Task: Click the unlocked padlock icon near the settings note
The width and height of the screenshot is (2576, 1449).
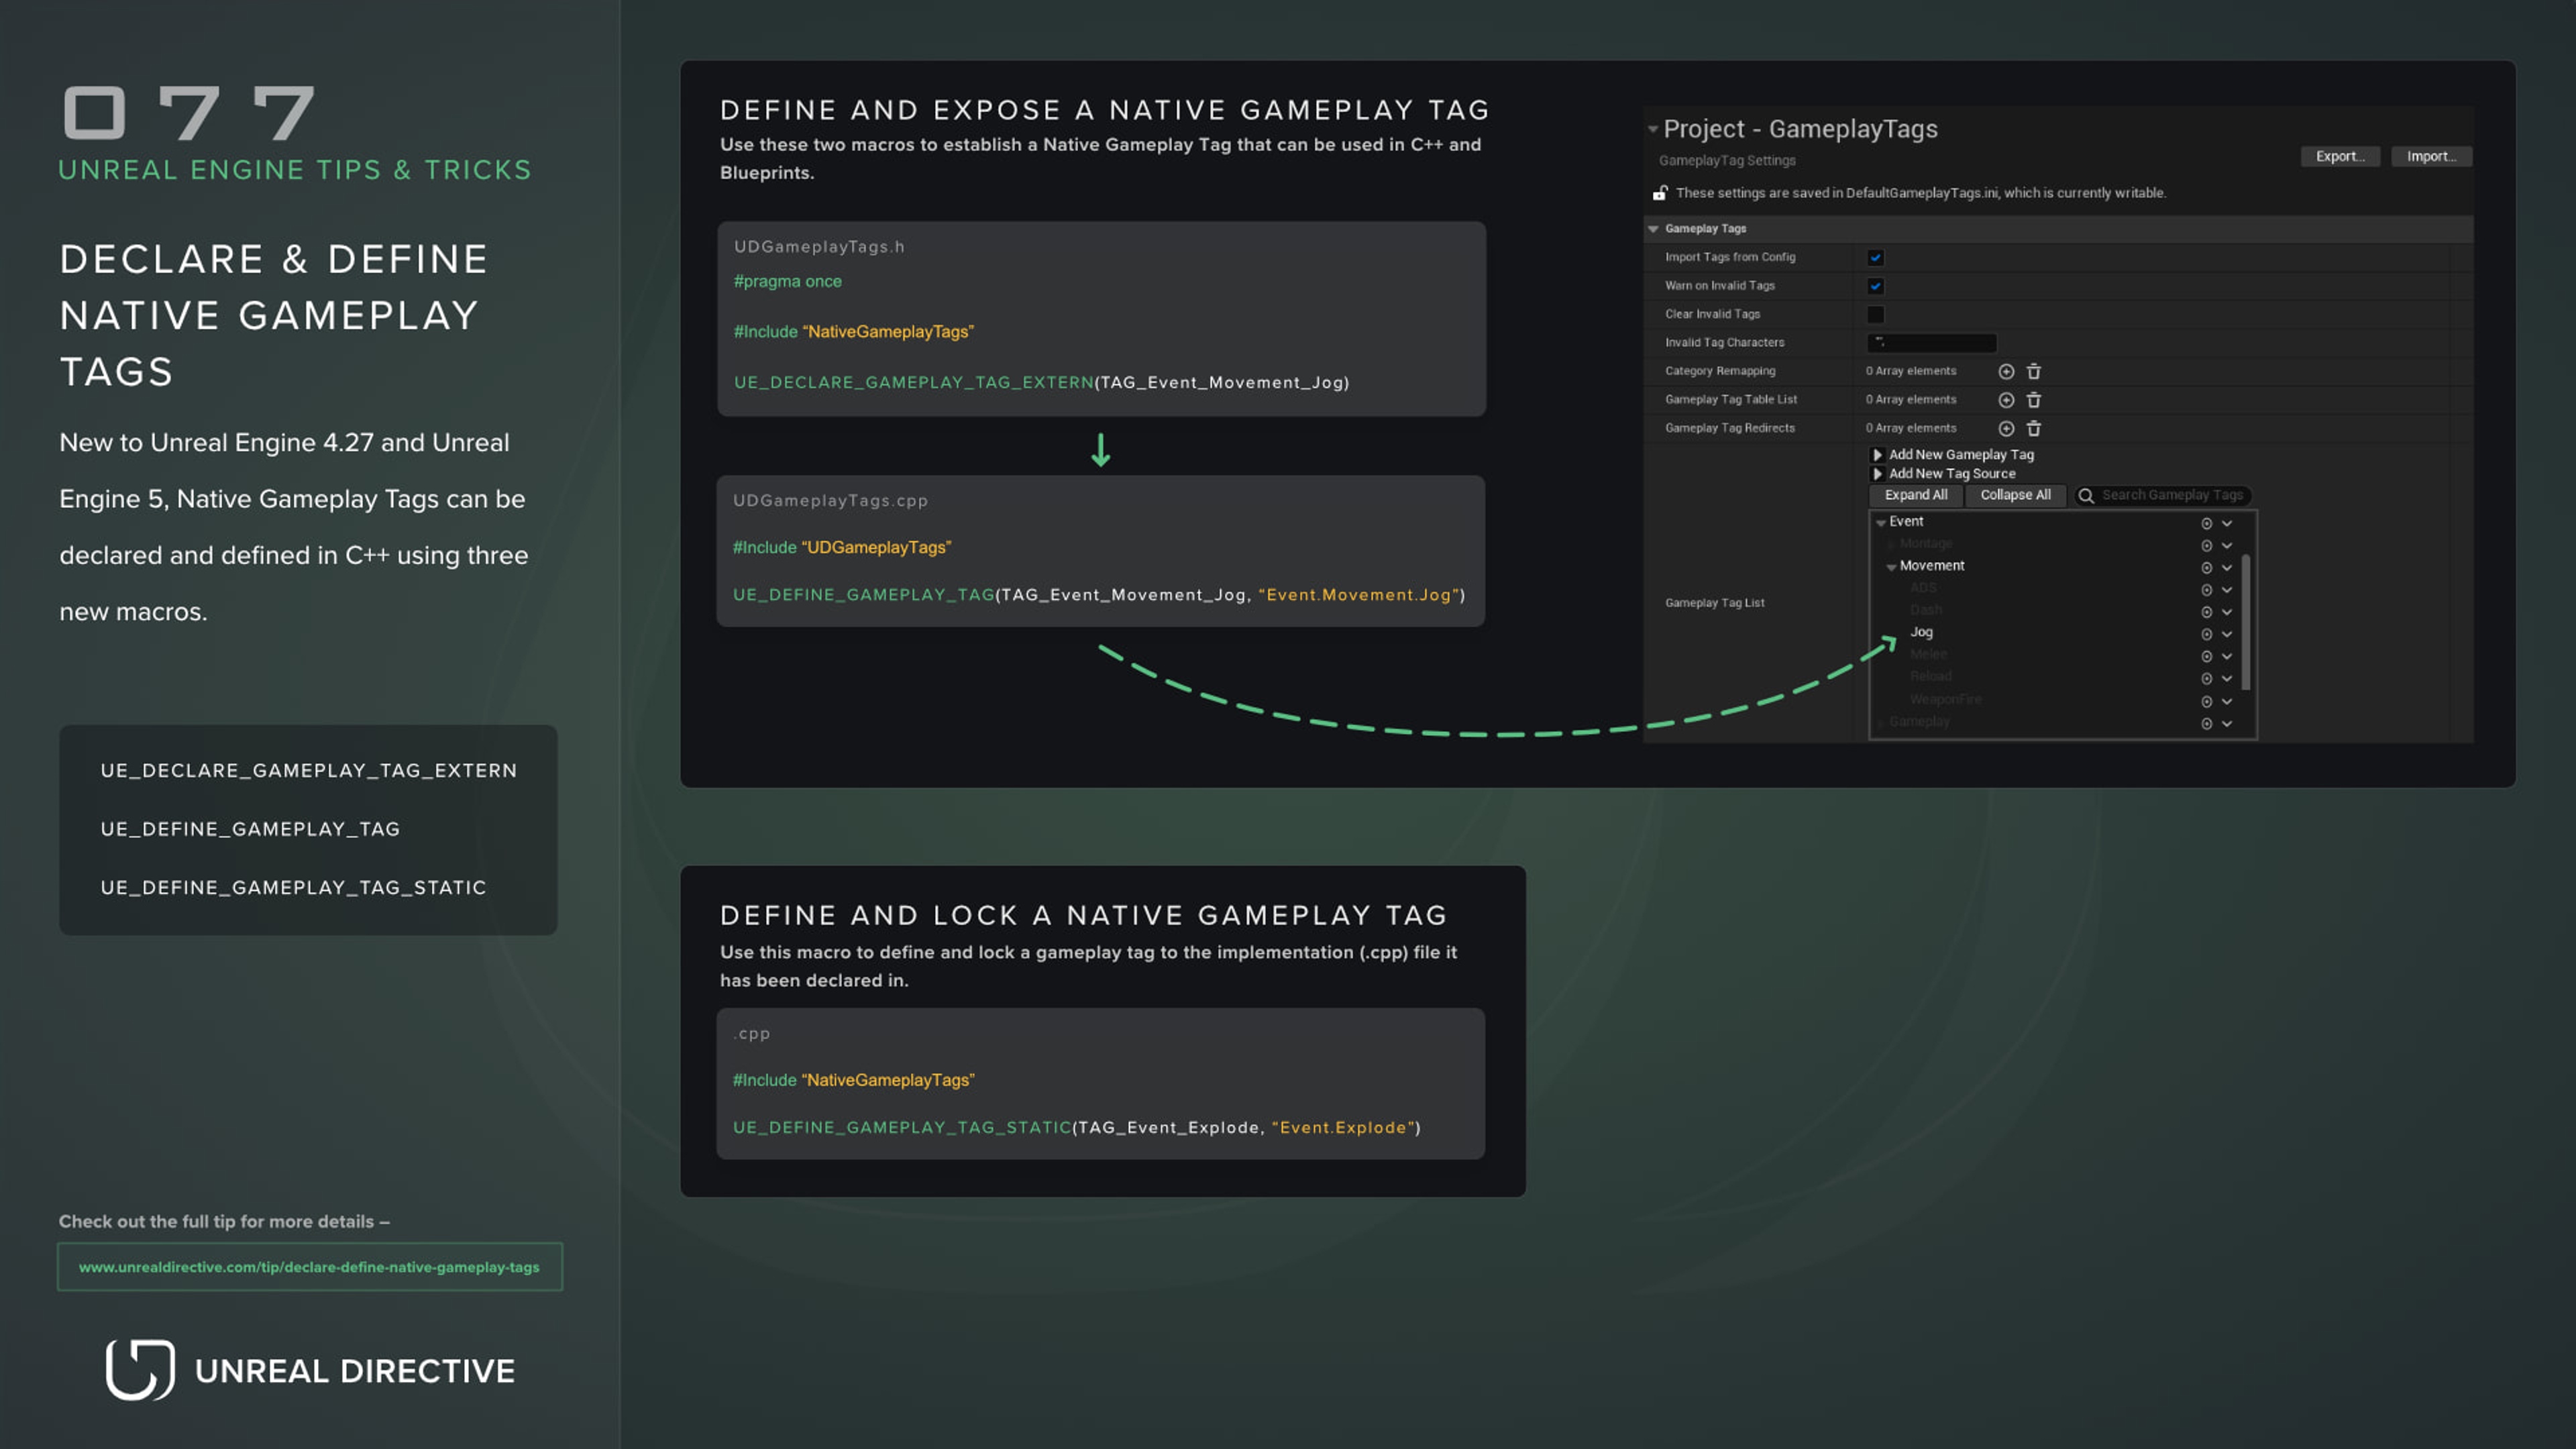Action: (1661, 192)
